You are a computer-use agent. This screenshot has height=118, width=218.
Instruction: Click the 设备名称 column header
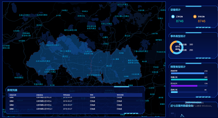tap(13, 95)
